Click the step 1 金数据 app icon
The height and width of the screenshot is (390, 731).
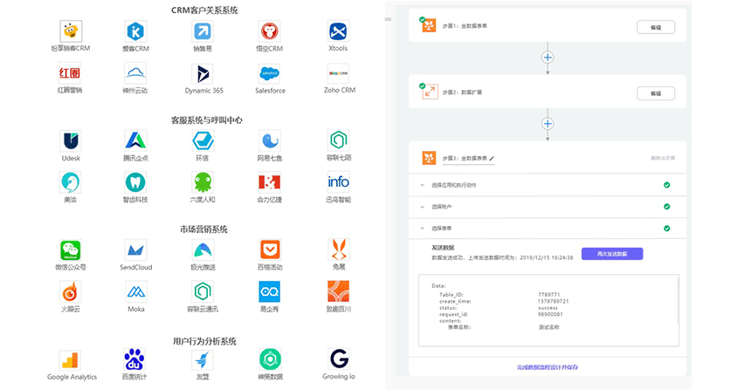pos(429,25)
